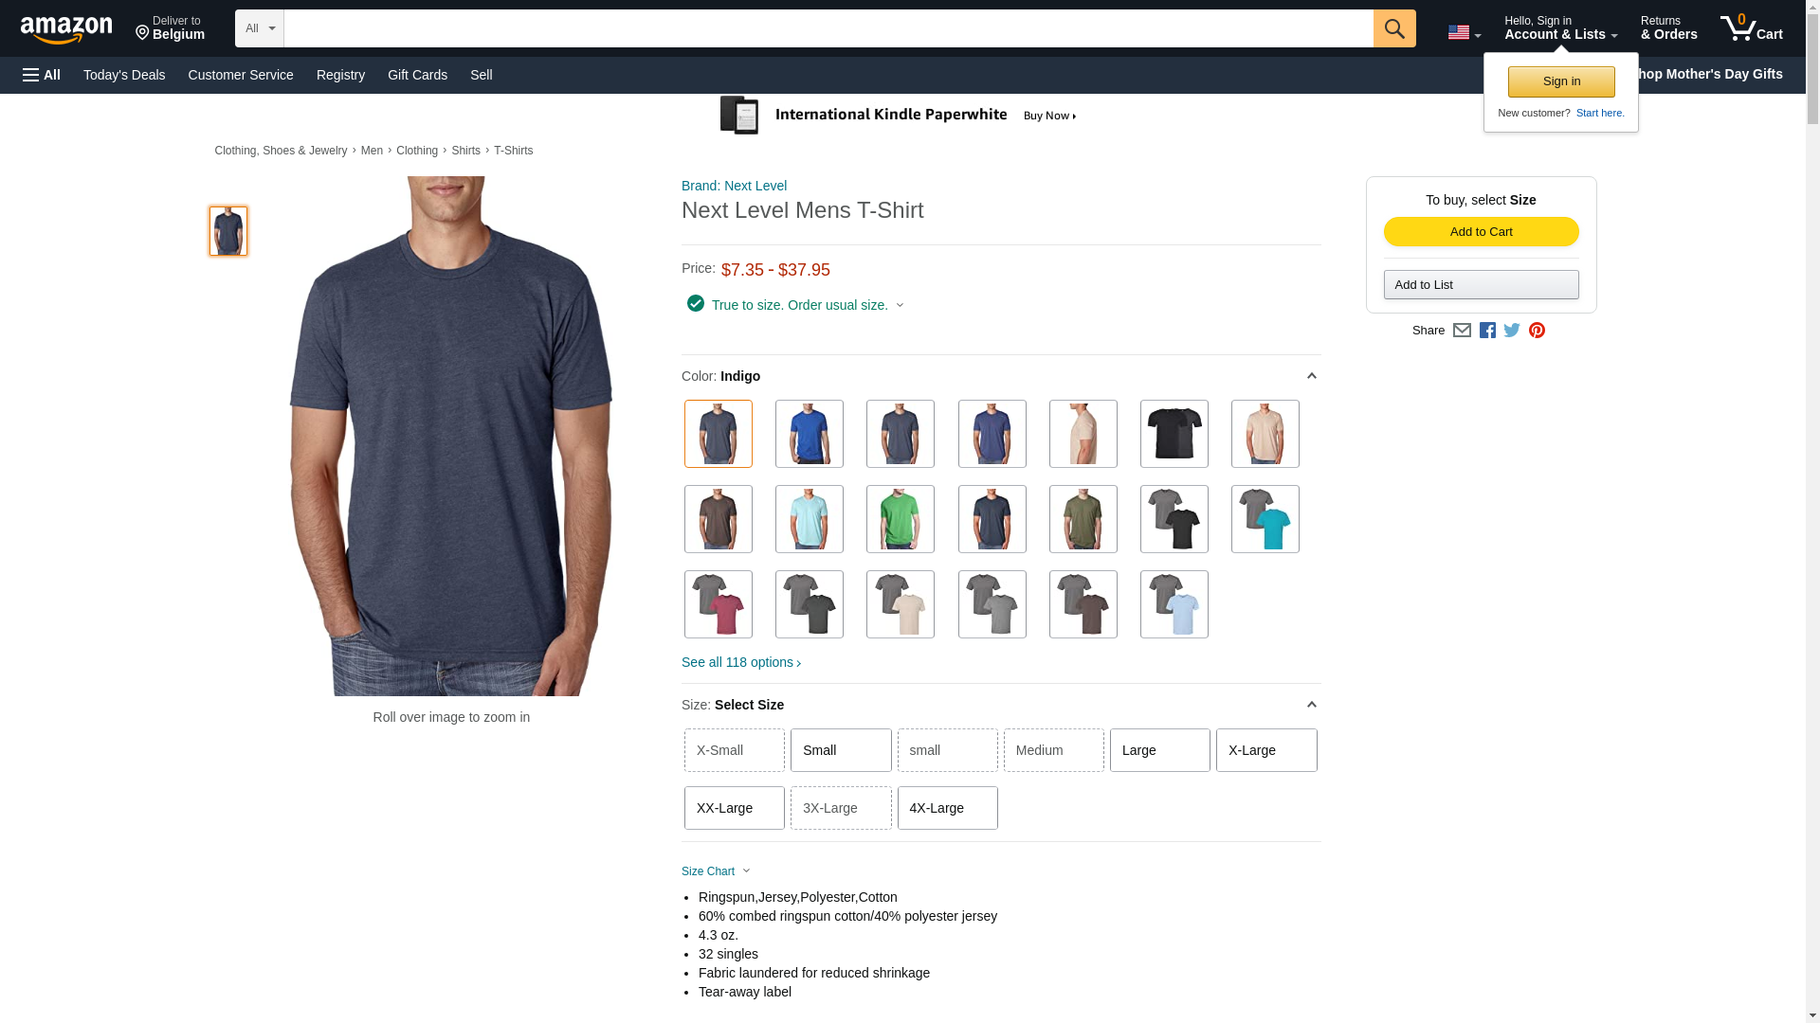
Task: Select size 4X-Large
Action: coord(947,808)
